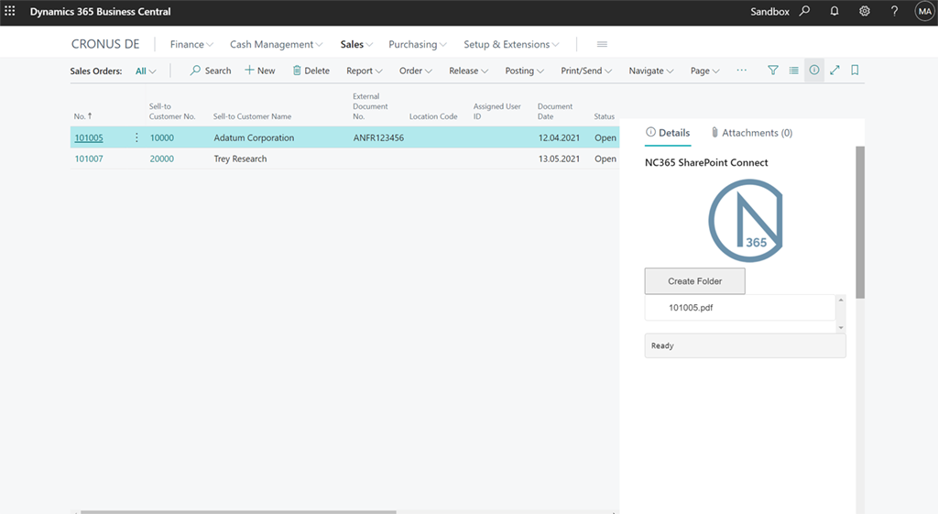Click the CRONUS DE company name
Viewport: 938px width, 514px height.
click(105, 44)
